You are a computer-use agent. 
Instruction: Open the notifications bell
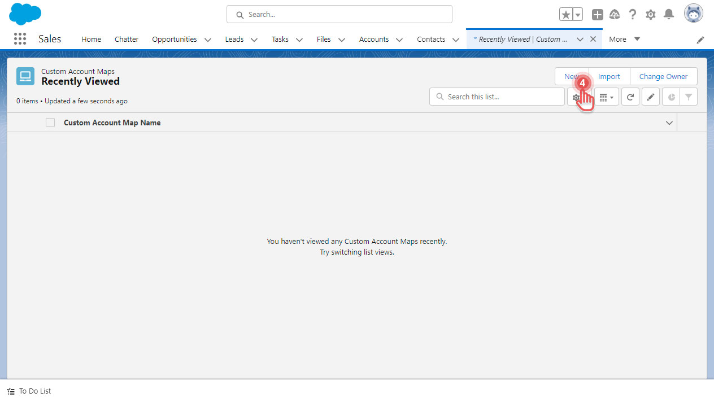pos(669,14)
